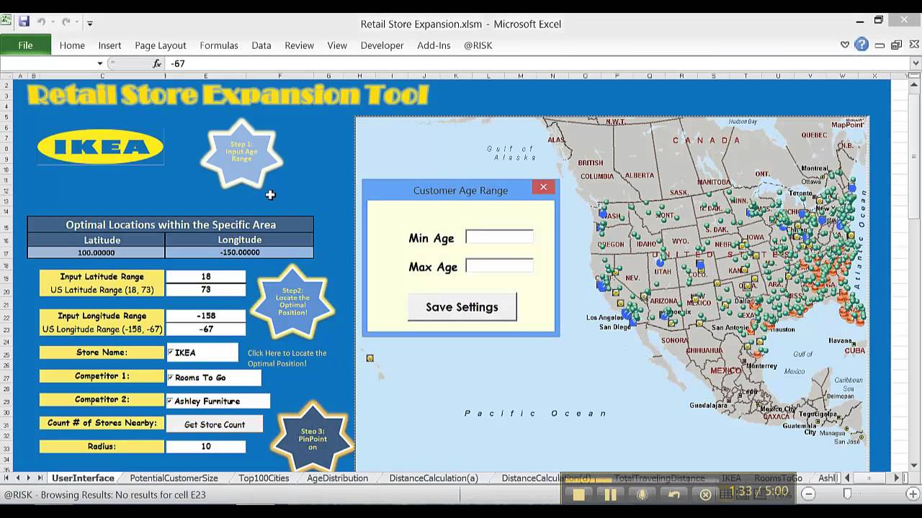
Task: Open the Page Layout ribbon tab
Action: click(161, 45)
